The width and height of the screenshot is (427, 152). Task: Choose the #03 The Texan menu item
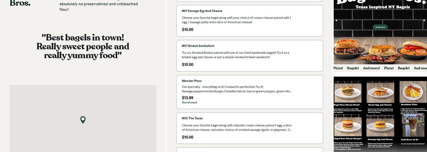tap(249, 128)
